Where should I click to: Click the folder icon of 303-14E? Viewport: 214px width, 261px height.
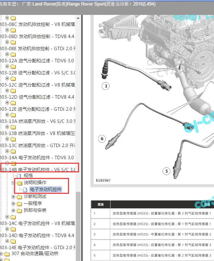[x=13, y=241]
